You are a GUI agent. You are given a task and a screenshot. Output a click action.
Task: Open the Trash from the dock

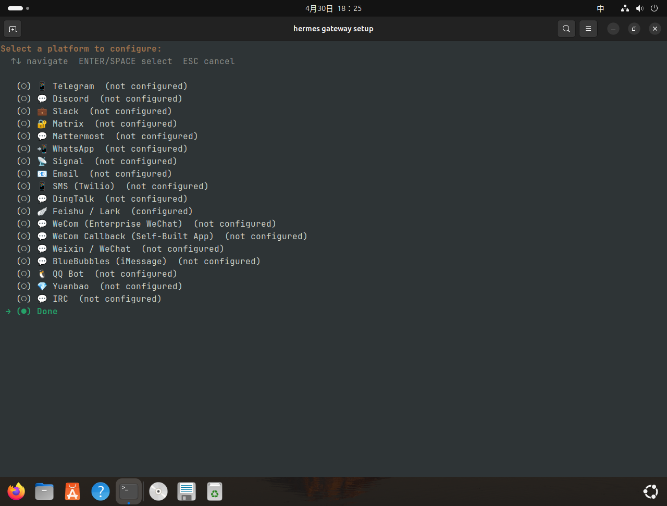coord(215,491)
